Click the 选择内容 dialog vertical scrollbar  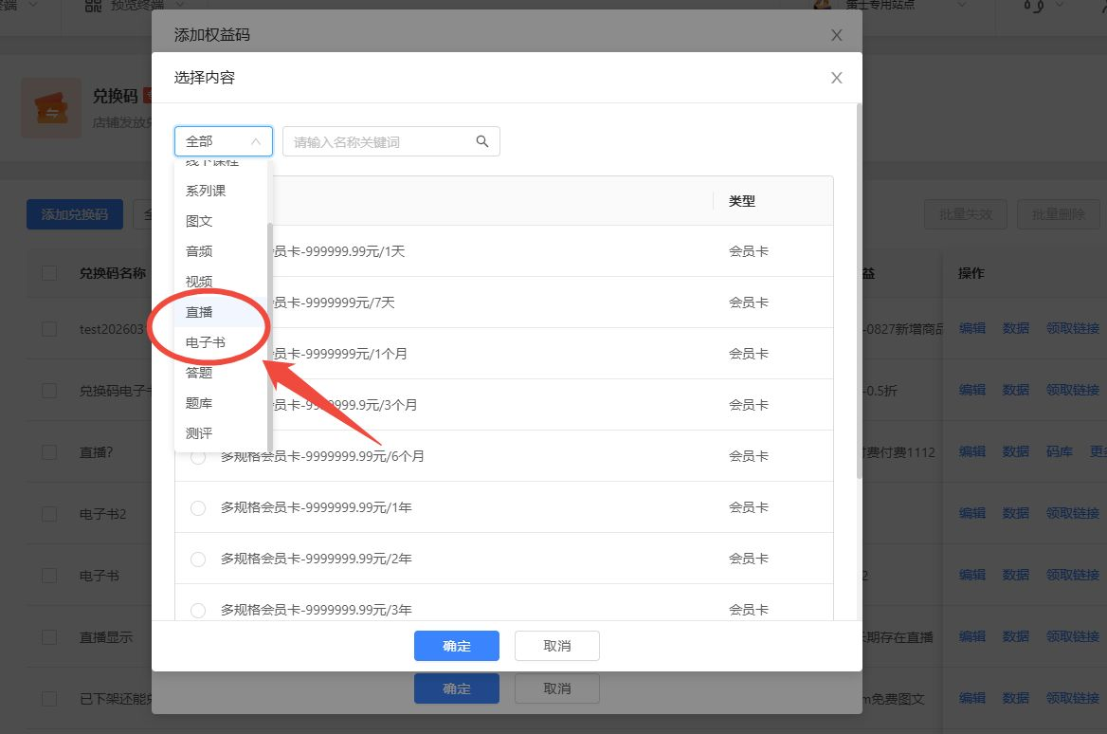pyautogui.click(x=859, y=284)
